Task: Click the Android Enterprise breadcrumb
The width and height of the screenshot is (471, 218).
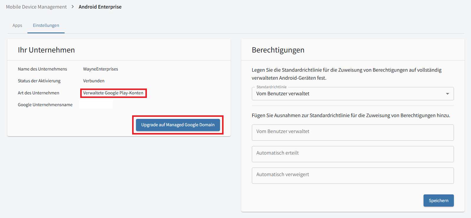Action: [x=100, y=7]
